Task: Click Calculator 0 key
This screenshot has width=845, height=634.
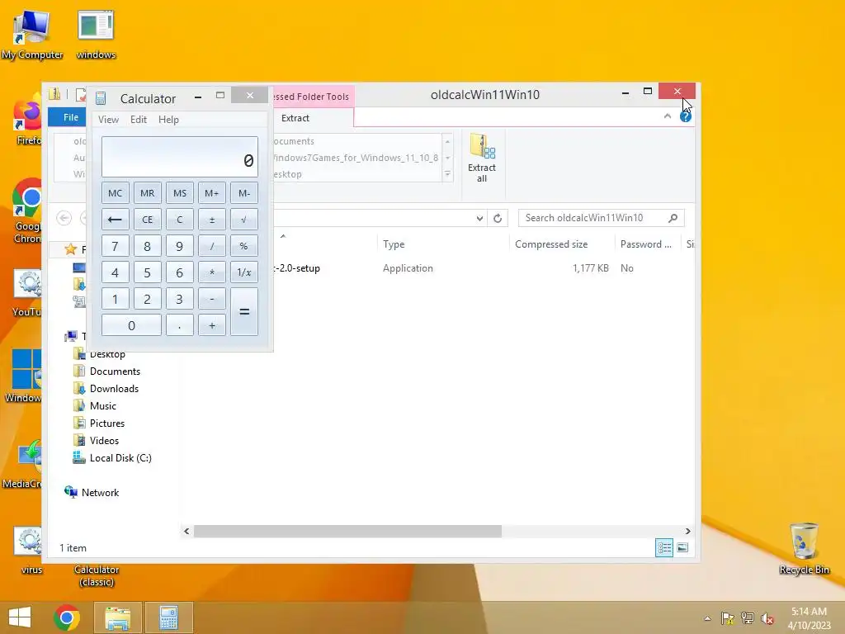Action: pyautogui.click(x=131, y=325)
